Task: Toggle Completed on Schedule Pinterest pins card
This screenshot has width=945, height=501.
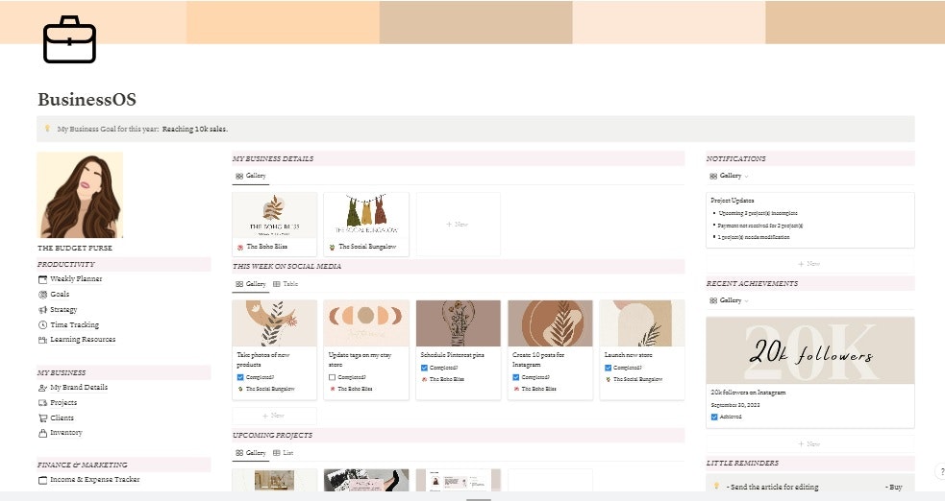Action: pos(424,368)
